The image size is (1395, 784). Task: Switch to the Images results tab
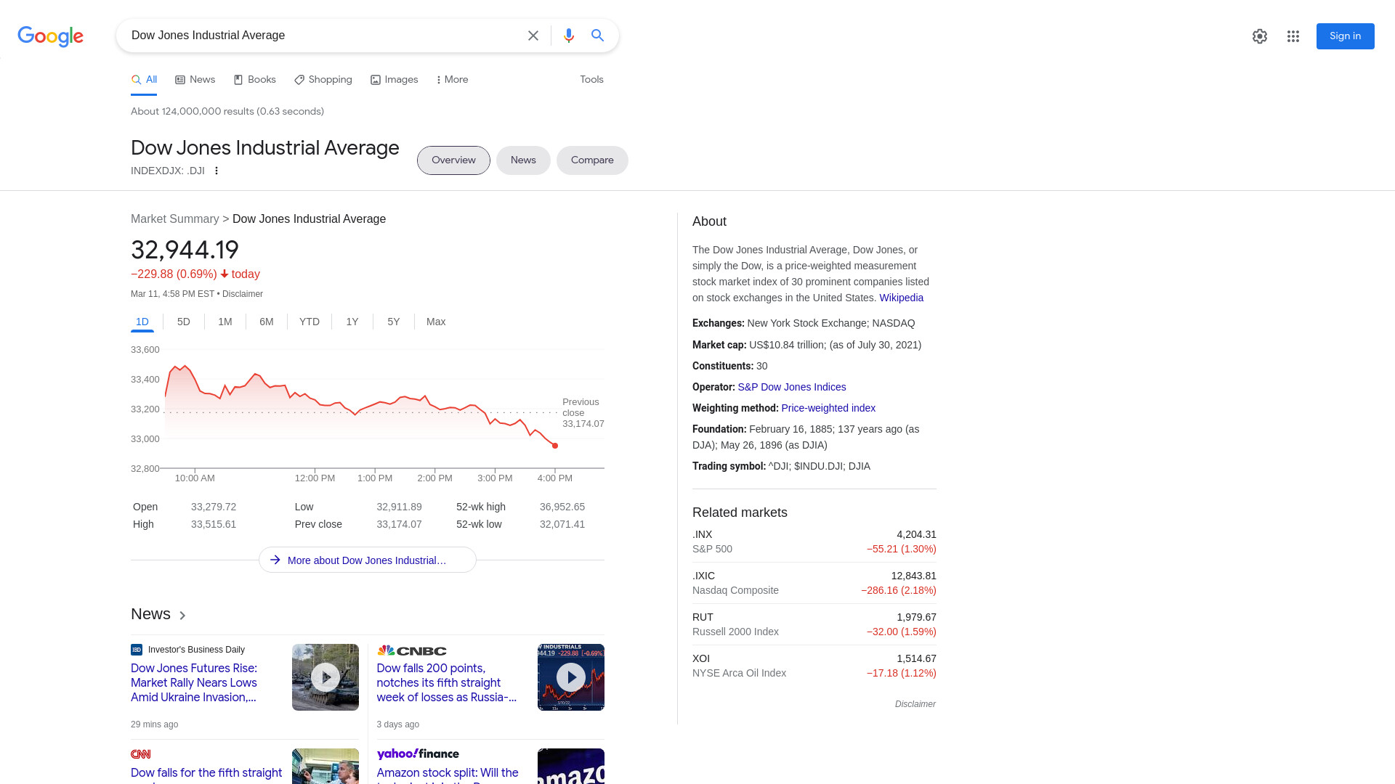(x=395, y=80)
